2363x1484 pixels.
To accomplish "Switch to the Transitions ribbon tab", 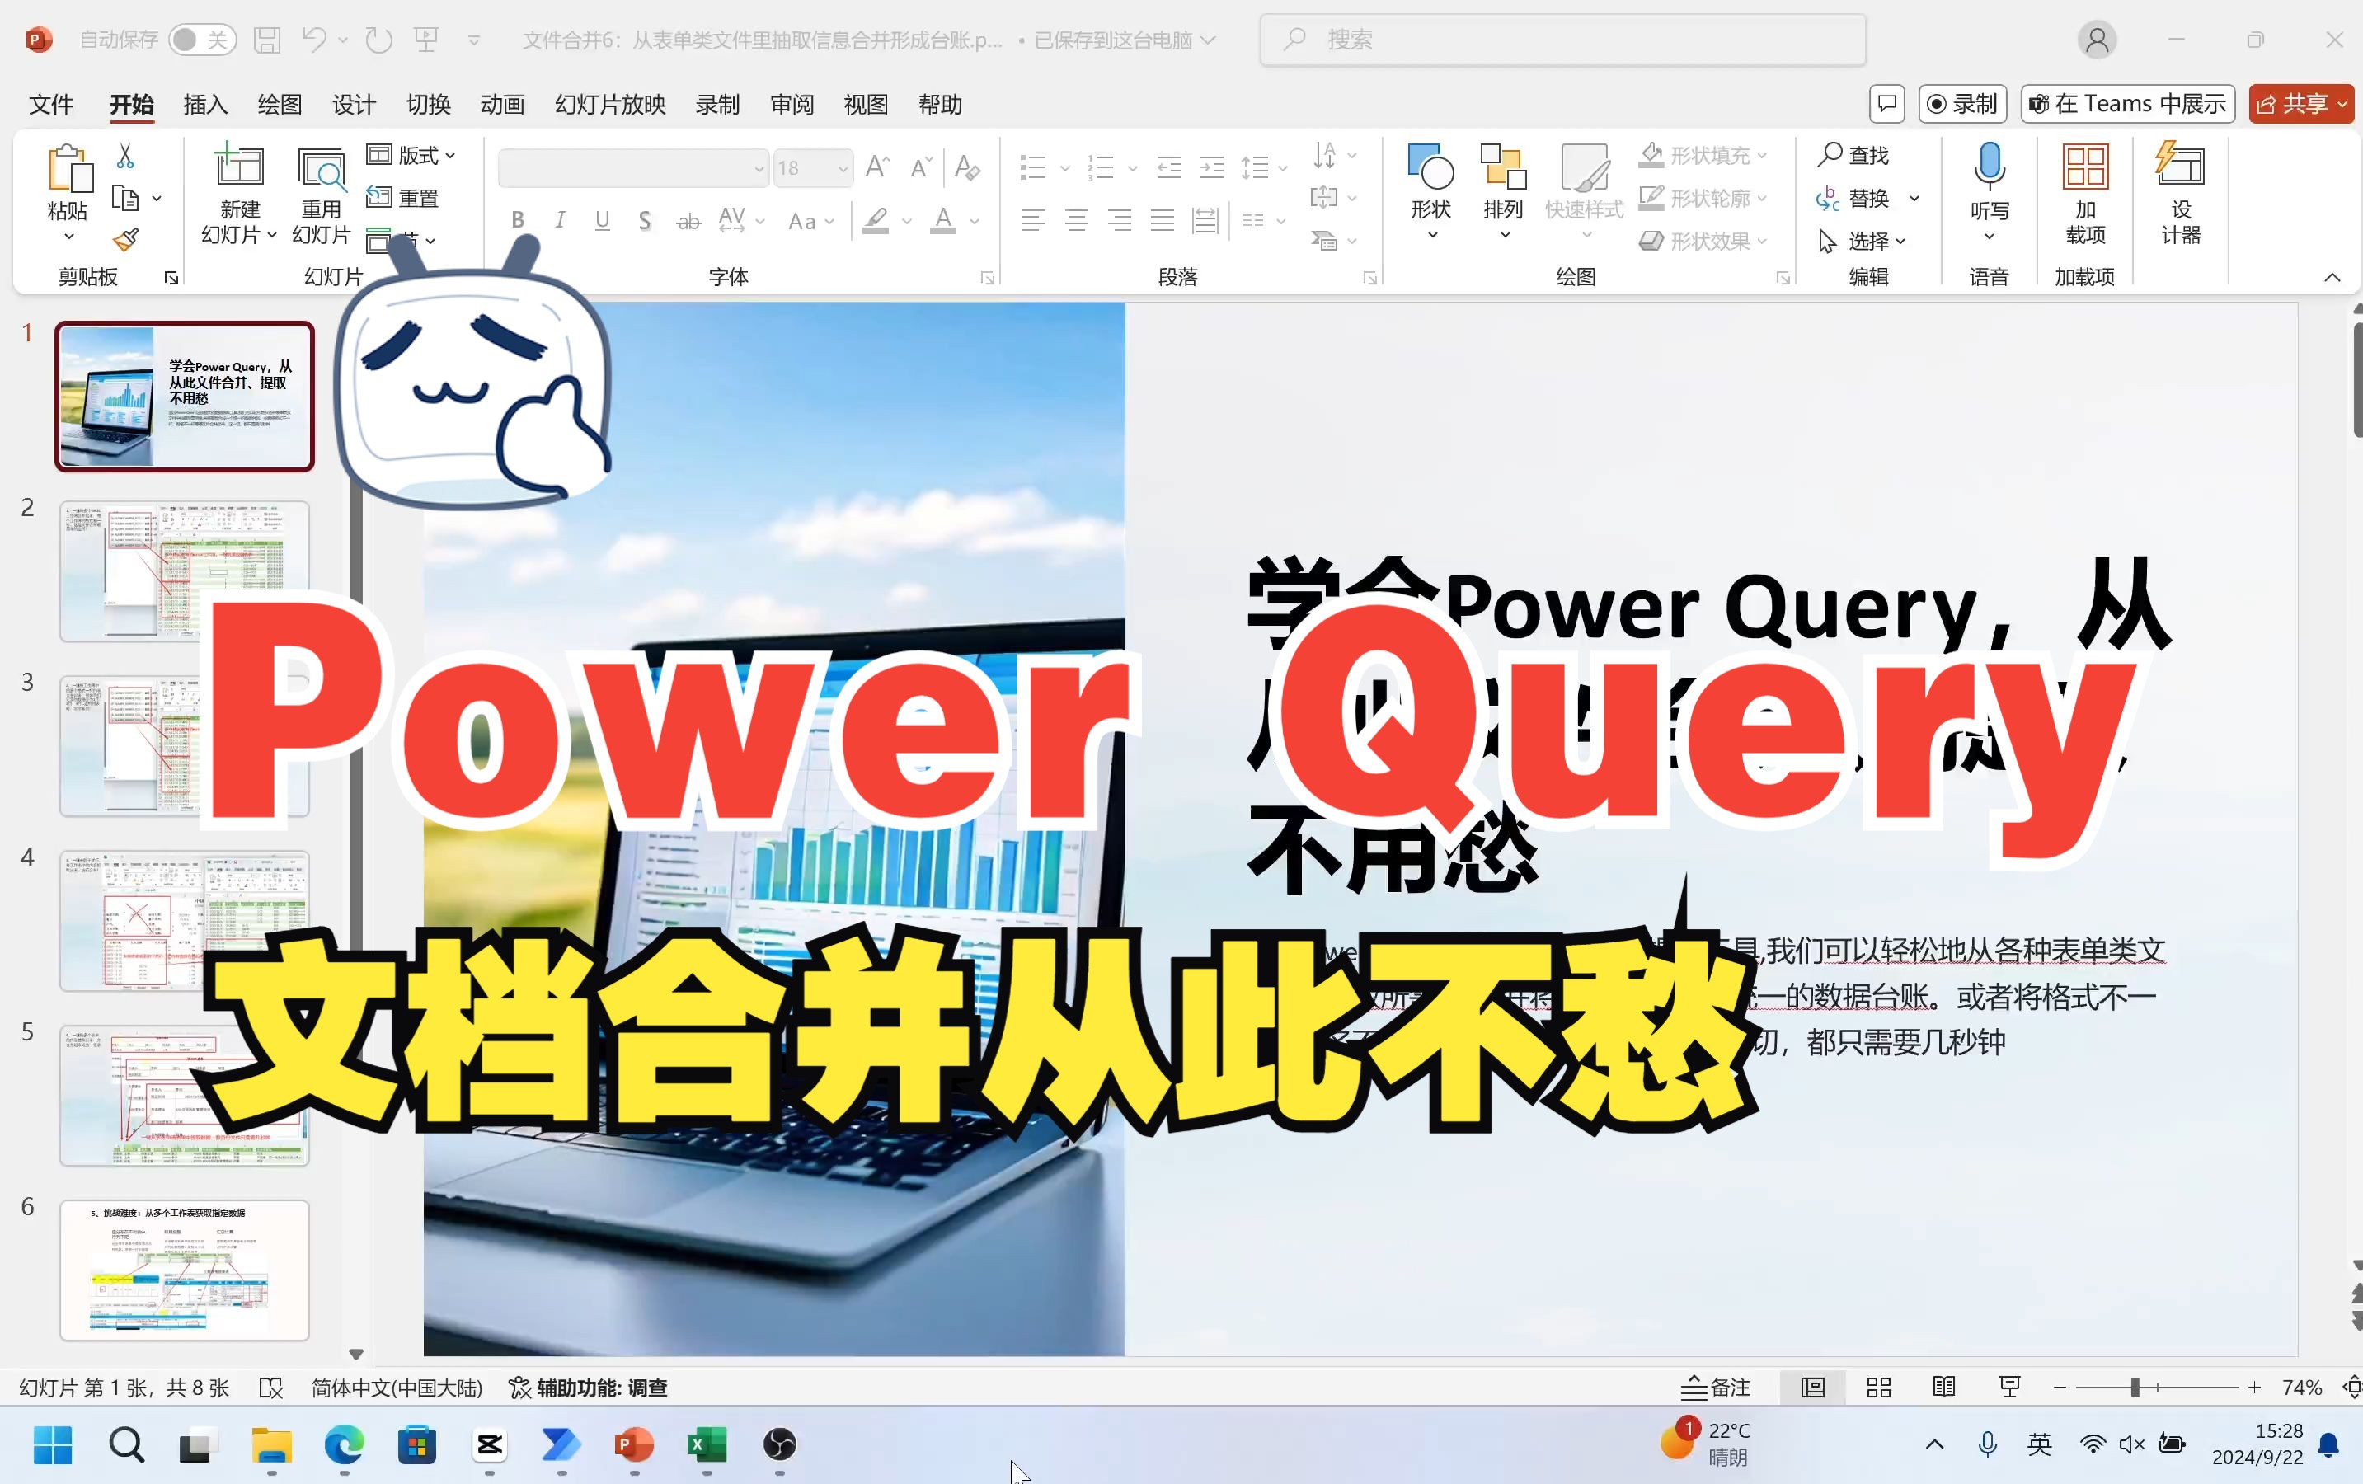I will (428, 104).
